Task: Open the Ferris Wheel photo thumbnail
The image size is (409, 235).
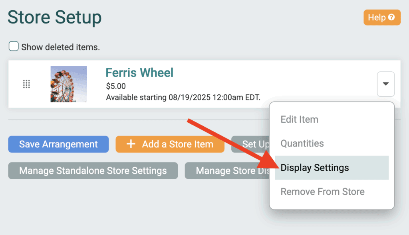Action: pos(69,84)
